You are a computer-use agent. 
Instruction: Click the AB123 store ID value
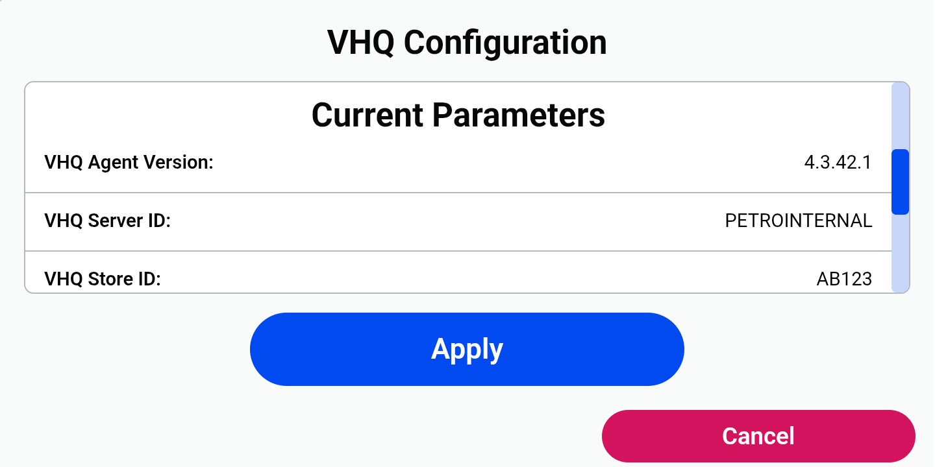click(x=844, y=280)
